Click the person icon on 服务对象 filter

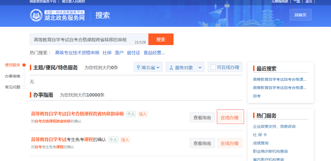[172, 67]
